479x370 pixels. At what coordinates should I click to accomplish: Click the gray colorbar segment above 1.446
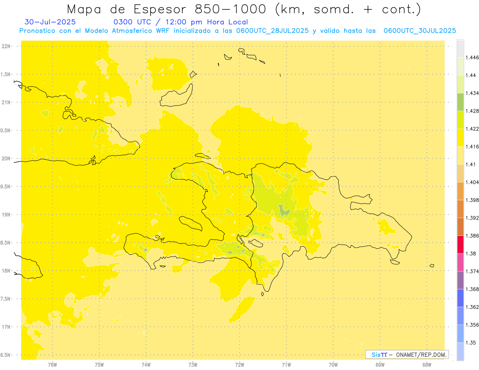click(x=460, y=48)
